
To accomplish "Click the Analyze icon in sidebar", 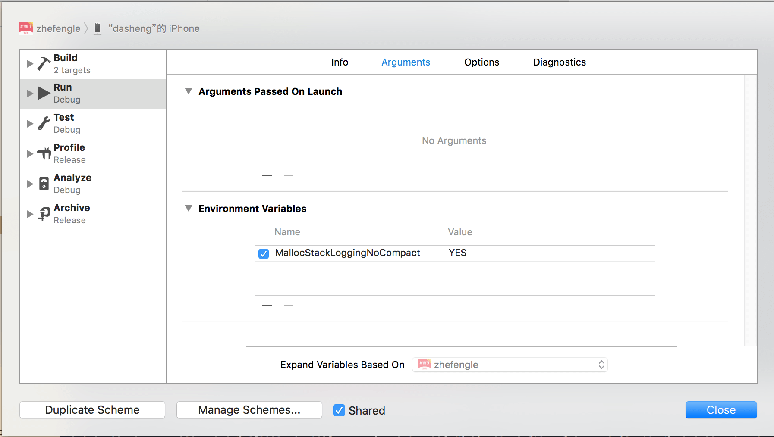I will pos(44,184).
